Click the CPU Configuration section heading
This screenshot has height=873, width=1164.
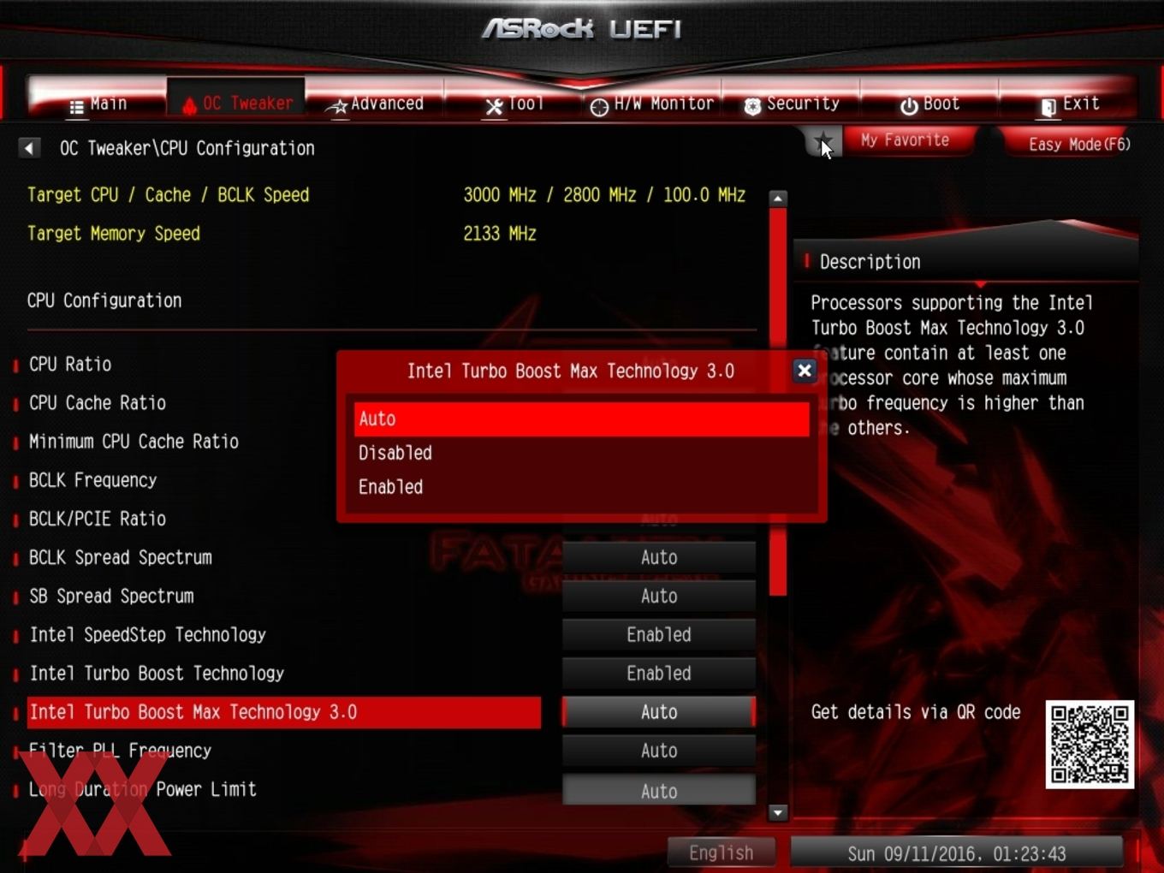tap(104, 300)
